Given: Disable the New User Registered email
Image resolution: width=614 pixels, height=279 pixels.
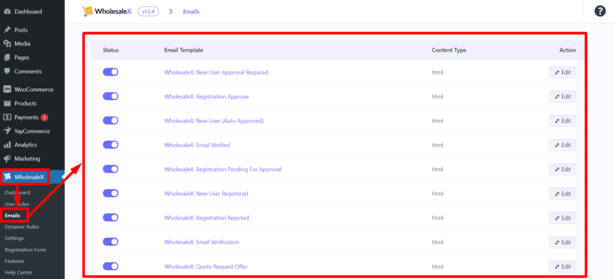Looking at the screenshot, I should point(110,193).
